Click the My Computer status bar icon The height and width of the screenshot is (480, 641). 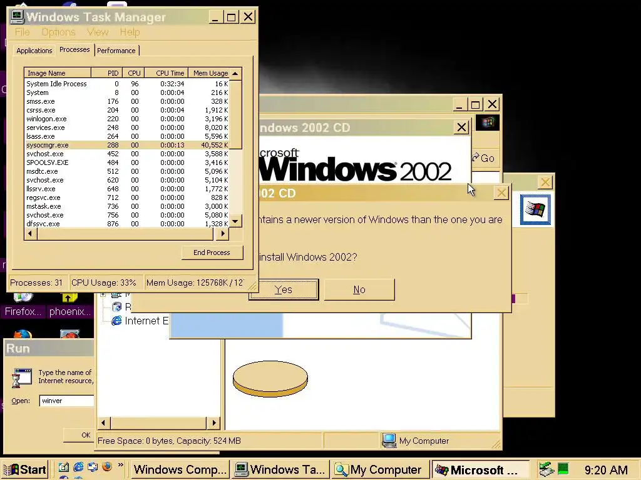point(389,441)
